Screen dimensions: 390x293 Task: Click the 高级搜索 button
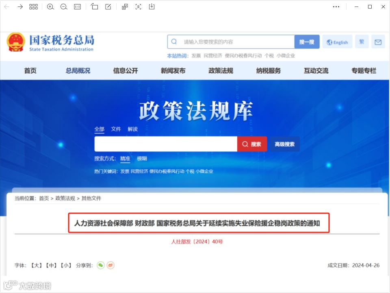(284, 144)
